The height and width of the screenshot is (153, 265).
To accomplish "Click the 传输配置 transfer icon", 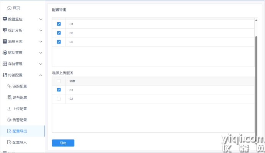I will [5, 75].
